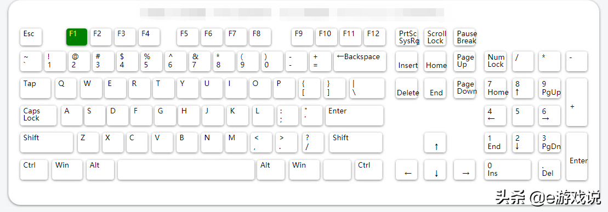Screen dimensions: 608x212
Task: Click the Backspace key
Action: [x=360, y=61]
